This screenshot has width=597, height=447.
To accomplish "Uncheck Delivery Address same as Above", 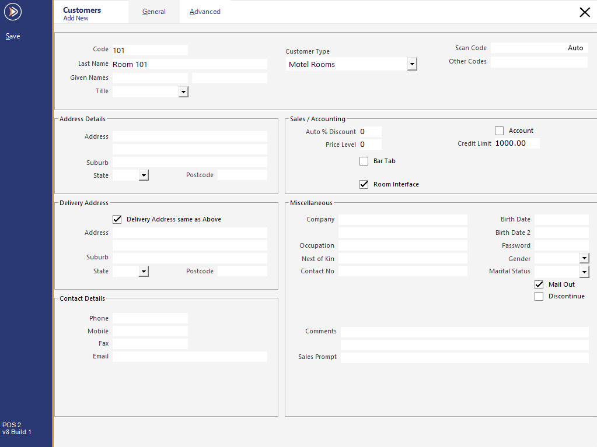I will click(117, 219).
